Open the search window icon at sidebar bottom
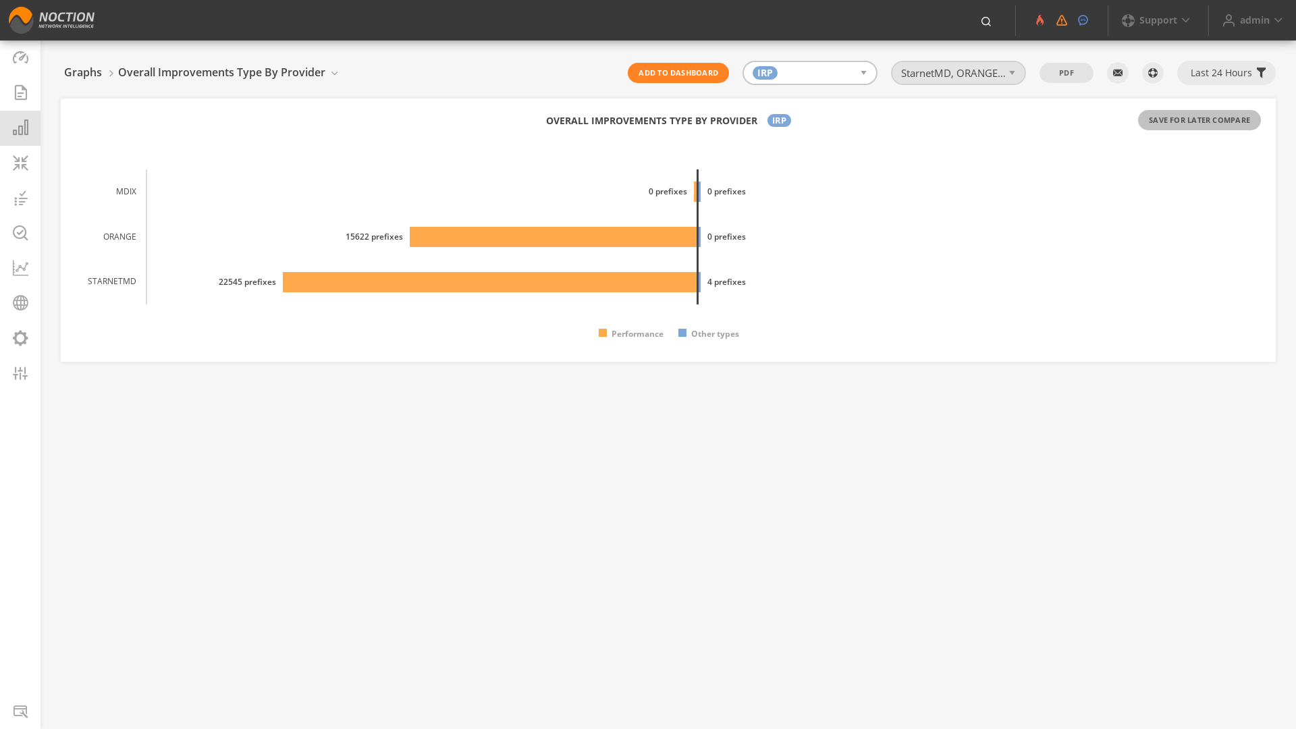Viewport: 1296px width, 729px height. click(x=20, y=711)
